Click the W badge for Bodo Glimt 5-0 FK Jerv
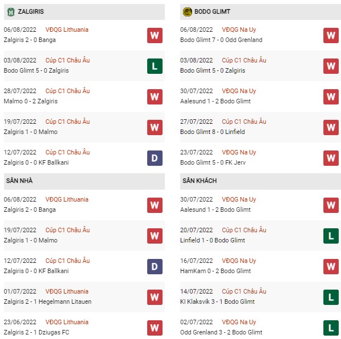The image size is (341, 339). coord(331,158)
